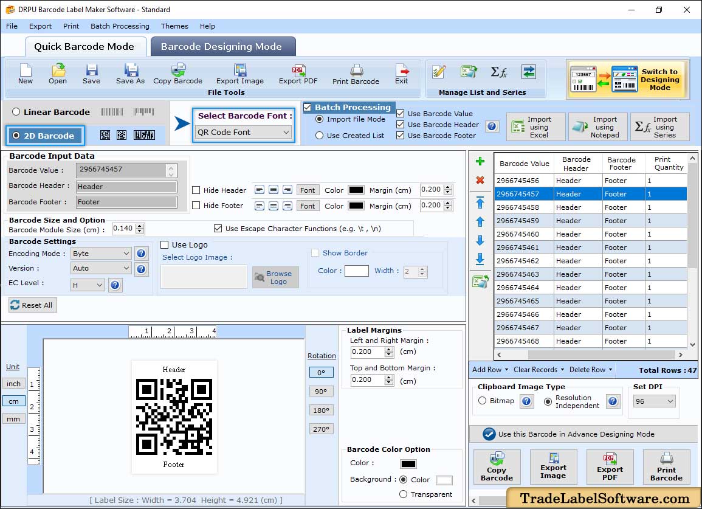702x509 pixels.
Task: Open a file with the Open icon
Action: 58,74
